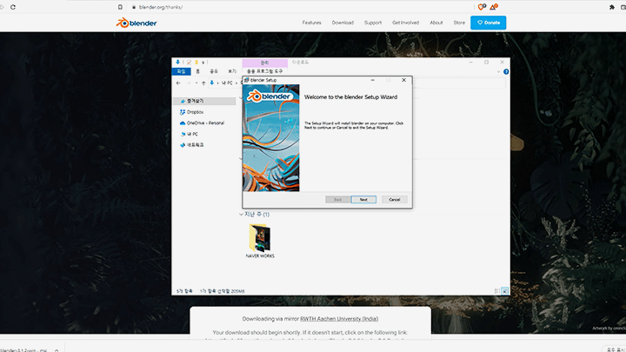Screen dimensions: 626x352
Task: Click Explorer forward arrow
Action: pyautogui.click(x=189, y=83)
